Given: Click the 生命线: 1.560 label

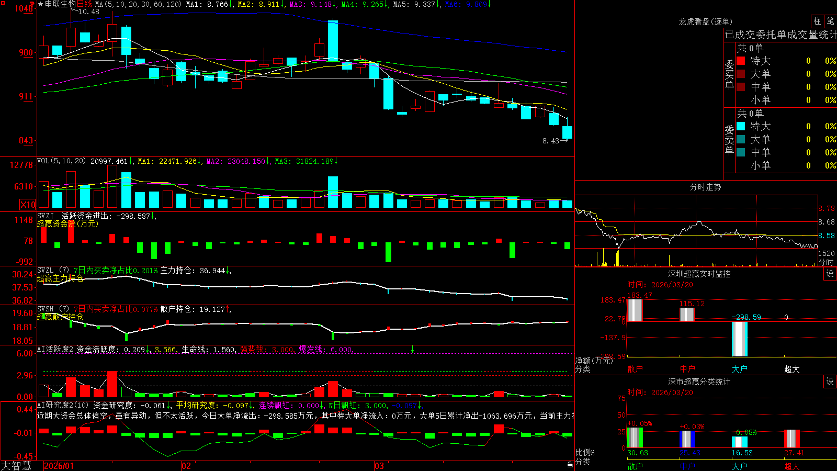Looking at the screenshot, I should click(208, 350).
